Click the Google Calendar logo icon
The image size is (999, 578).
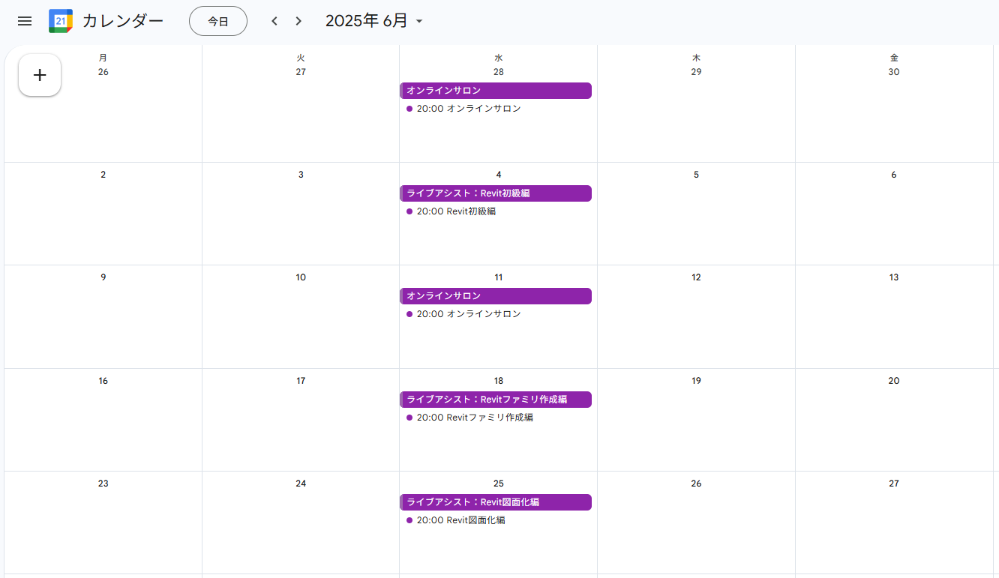pos(61,21)
